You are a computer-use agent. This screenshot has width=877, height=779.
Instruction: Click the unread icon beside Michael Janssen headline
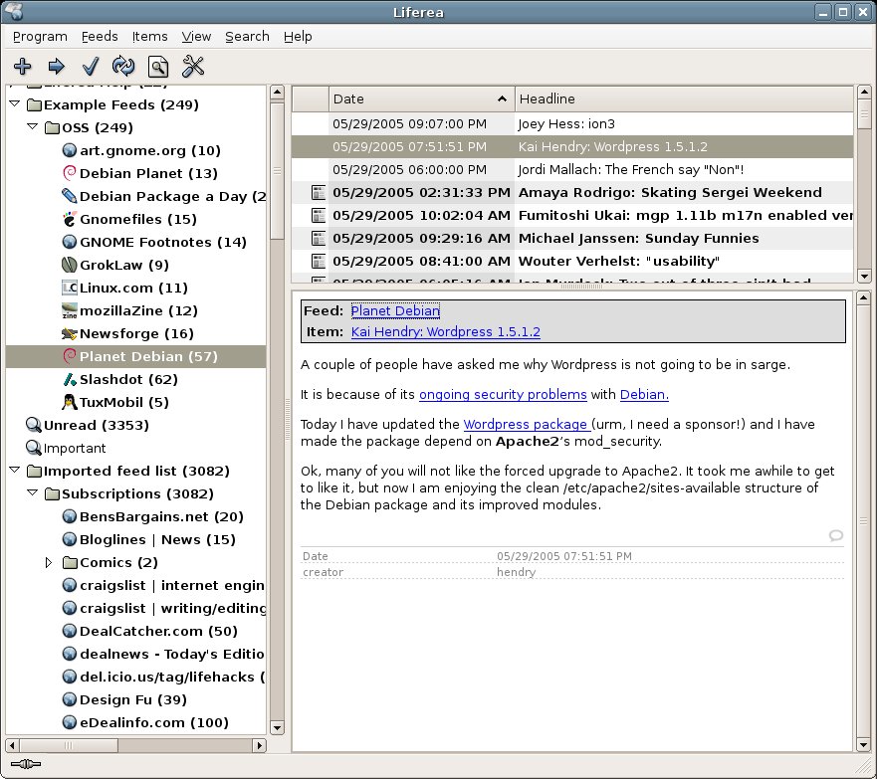click(x=319, y=239)
